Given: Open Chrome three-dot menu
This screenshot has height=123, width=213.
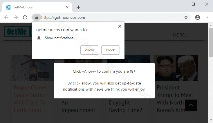Looking at the screenshot, I should (x=207, y=17).
